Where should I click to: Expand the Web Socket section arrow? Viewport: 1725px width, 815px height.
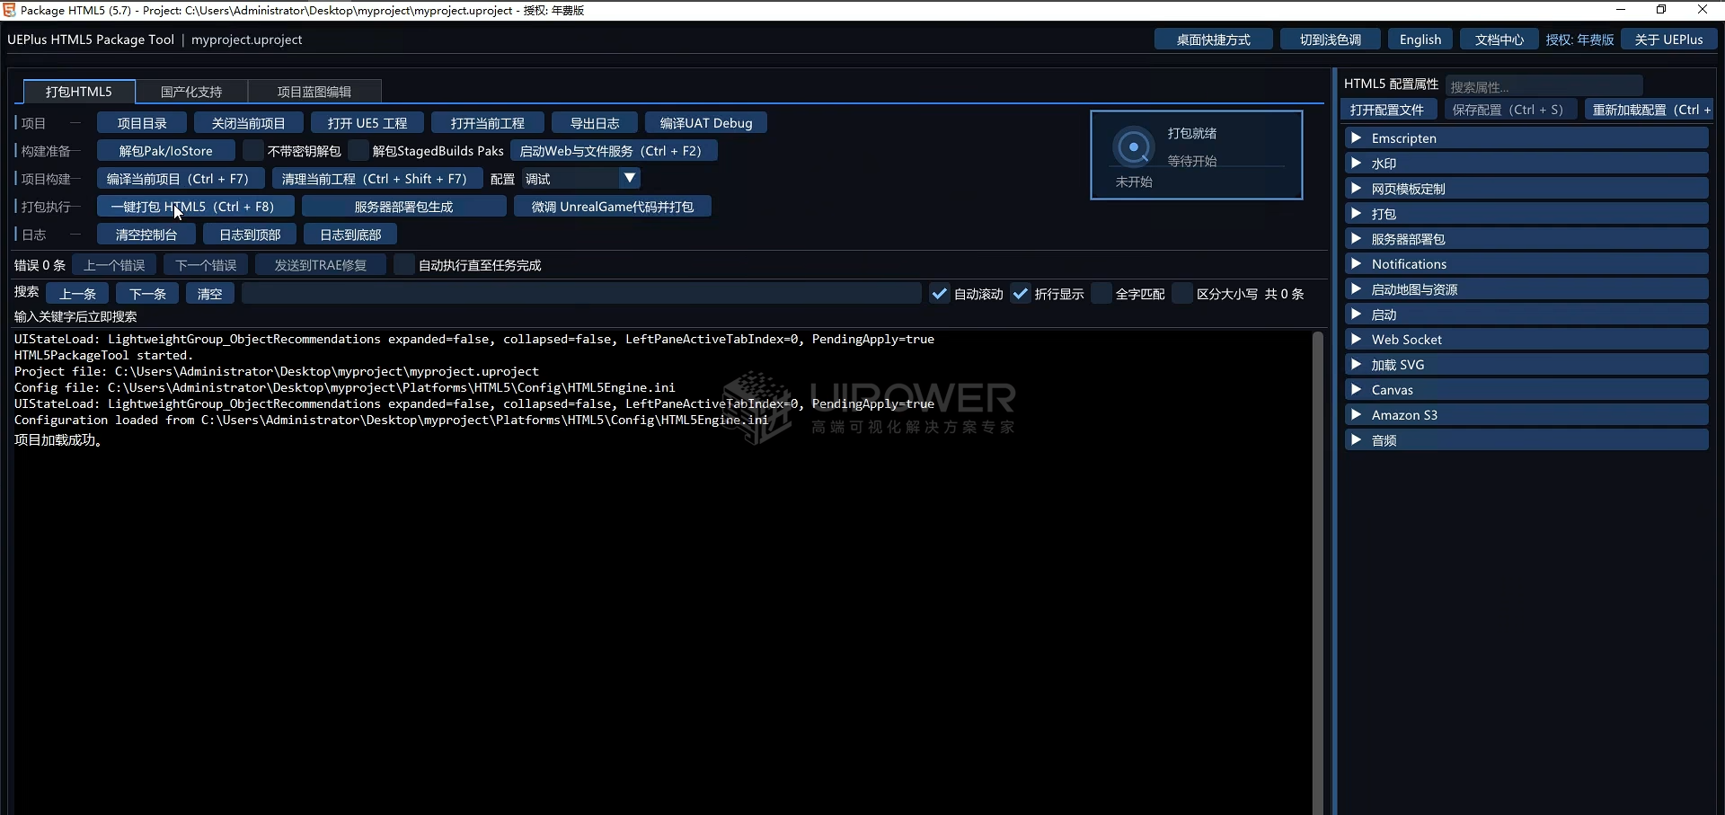(x=1357, y=339)
